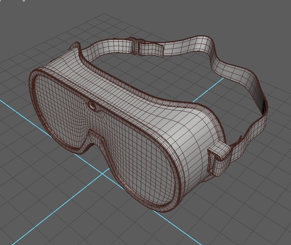Select the small round vent on frame top
Viewport: 291px width, 245px height.
pos(93,106)
